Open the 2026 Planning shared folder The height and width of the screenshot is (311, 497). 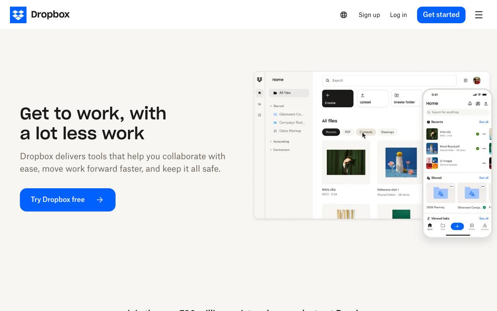[441, 196]
